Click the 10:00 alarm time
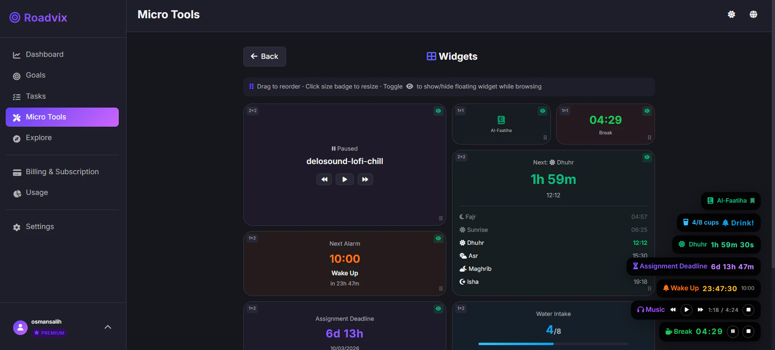Screen dimensions: 775x350 point(345,259)
